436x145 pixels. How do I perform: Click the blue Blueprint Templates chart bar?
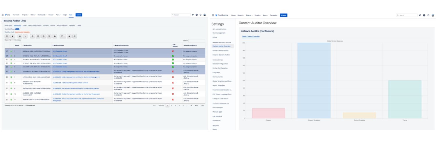[314, 81]
